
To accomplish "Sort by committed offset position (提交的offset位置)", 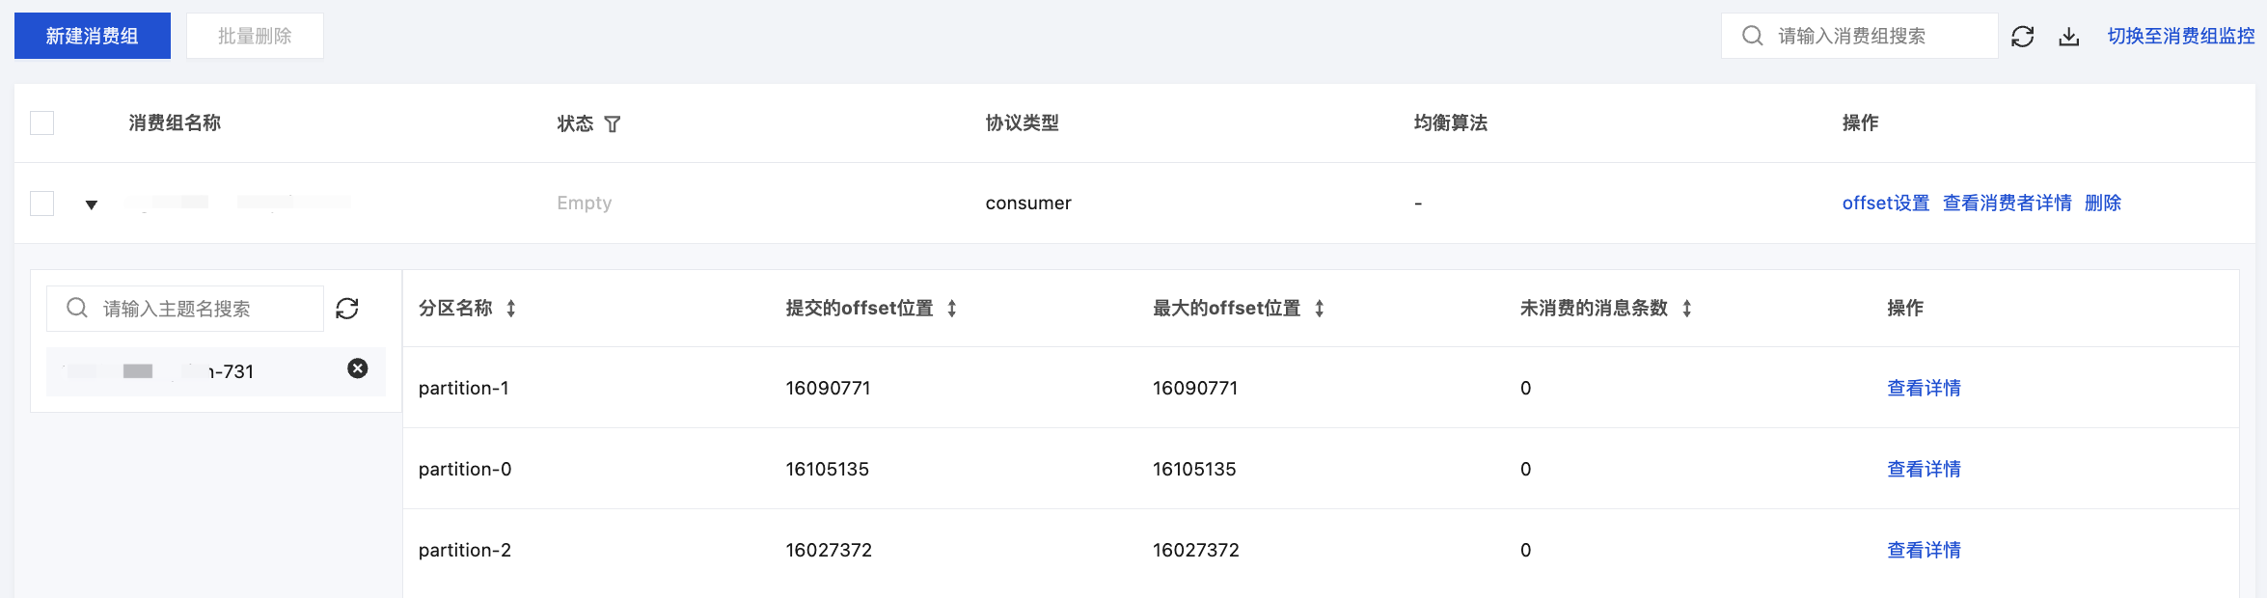I will pos(951,309).
